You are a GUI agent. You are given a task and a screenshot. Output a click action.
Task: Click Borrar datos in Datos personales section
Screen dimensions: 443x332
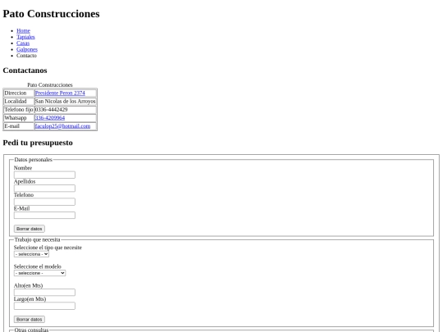(30, 229)
